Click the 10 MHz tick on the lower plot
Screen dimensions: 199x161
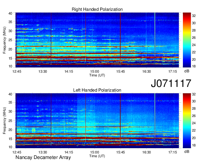[x=10, y=147]
